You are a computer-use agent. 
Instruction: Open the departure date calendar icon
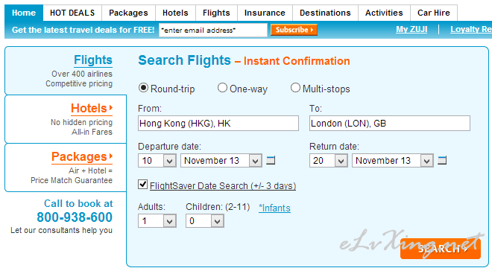coord(271,161)
